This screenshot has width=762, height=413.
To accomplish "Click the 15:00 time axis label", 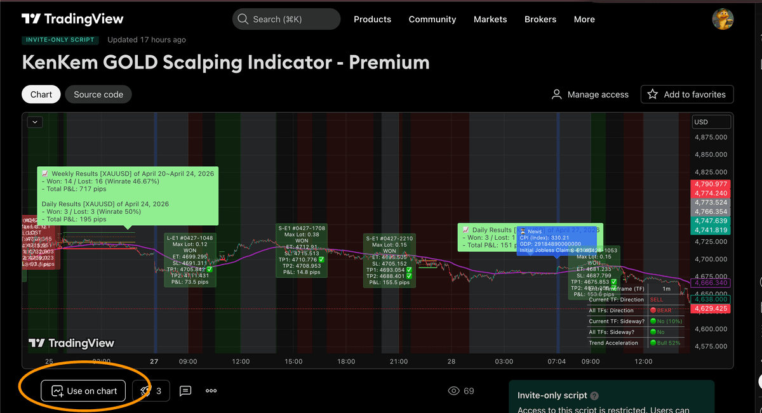I will pos(293,361).
